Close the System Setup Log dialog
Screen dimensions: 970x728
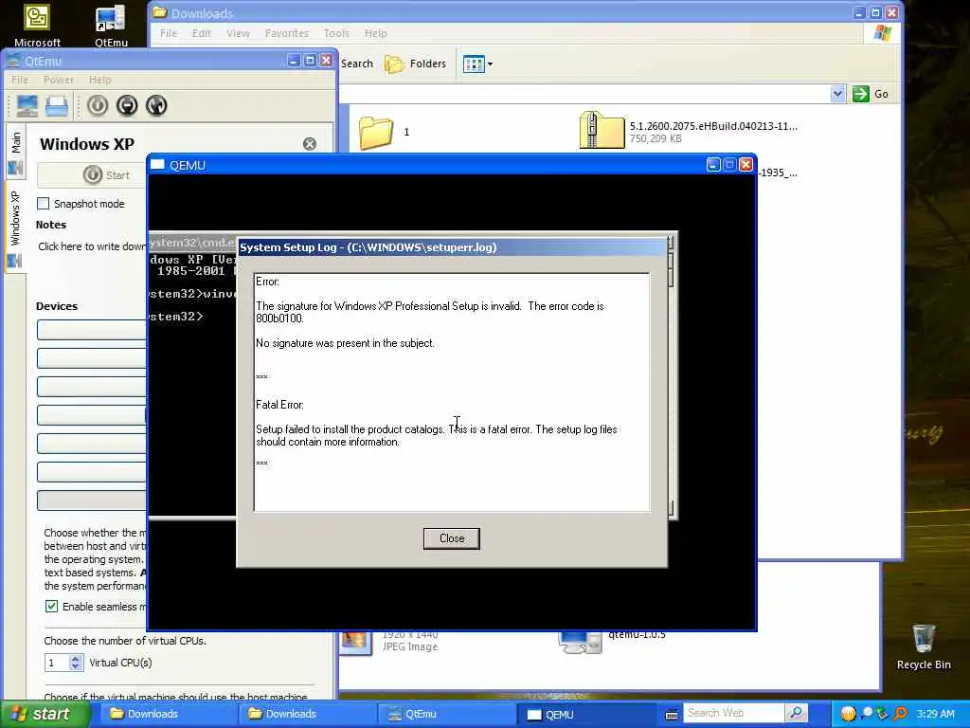452,538
